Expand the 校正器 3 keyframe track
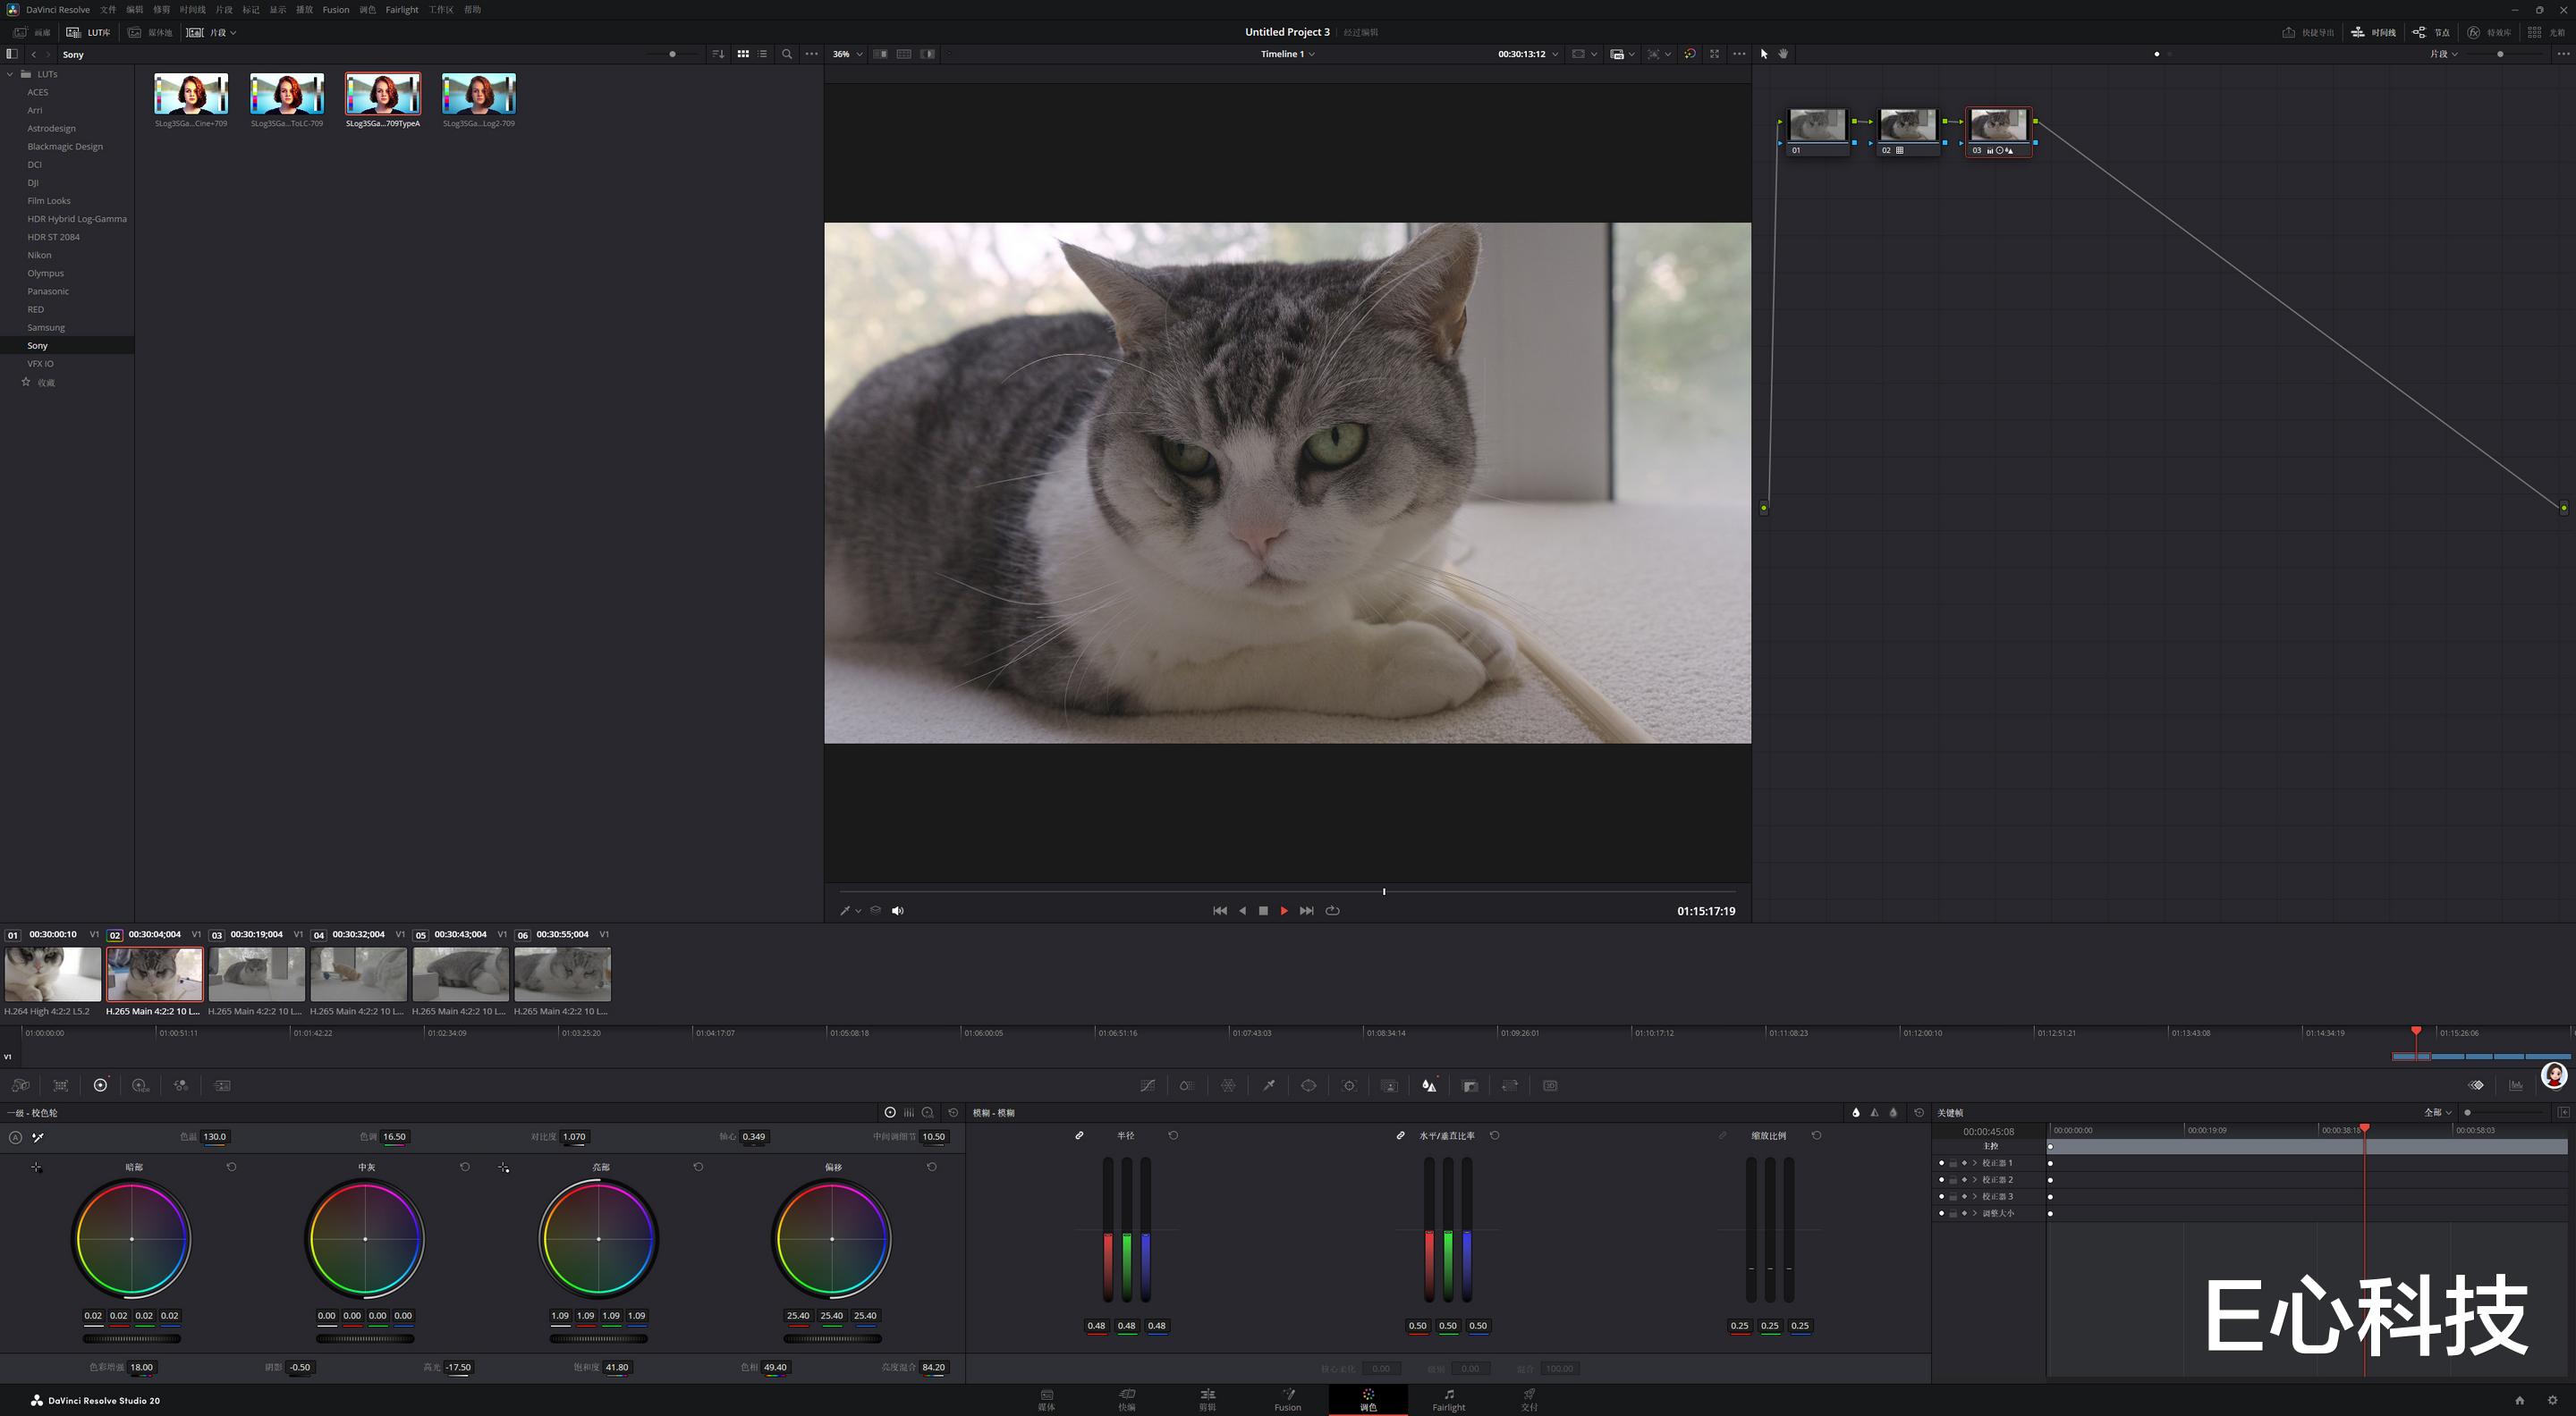The width and height of the screenshot is (2576, 1416). [1974, 1196]
